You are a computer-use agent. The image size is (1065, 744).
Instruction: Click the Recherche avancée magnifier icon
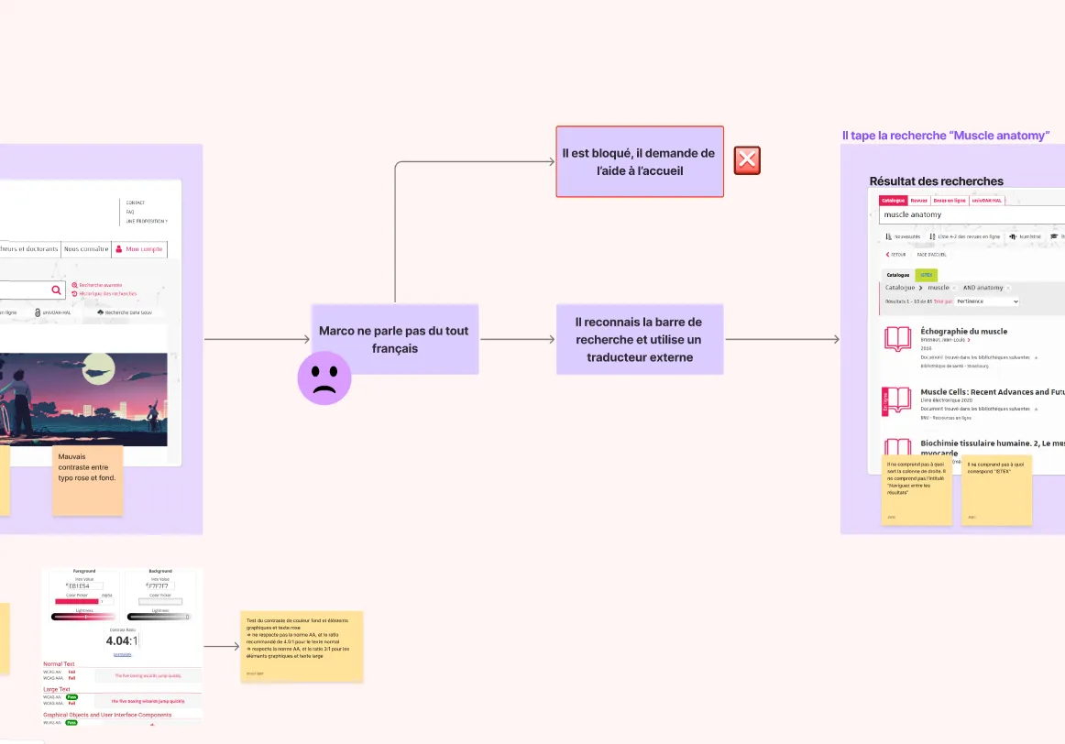point(75,285)
